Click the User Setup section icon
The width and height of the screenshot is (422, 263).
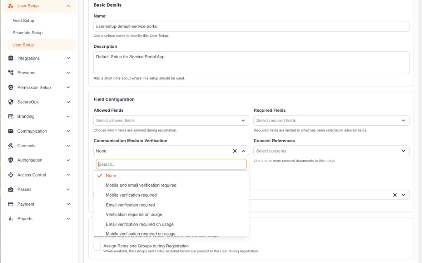coord(10,6)
